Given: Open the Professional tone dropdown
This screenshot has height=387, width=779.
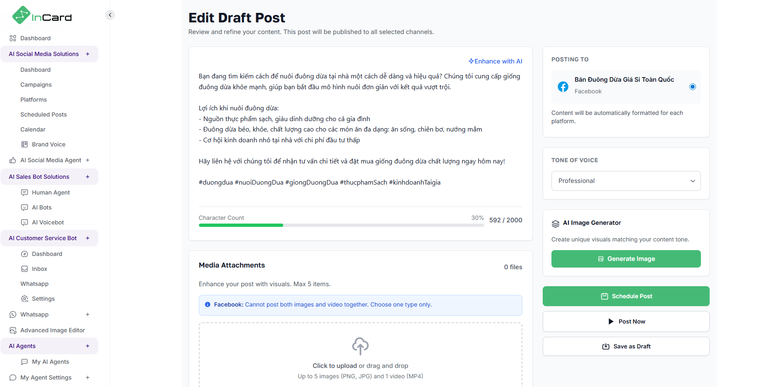Looking at the screenshot, I should [x=625, y=180].
